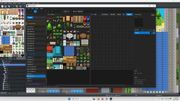Open File Explorer from the taskbar

coord(98,99)
